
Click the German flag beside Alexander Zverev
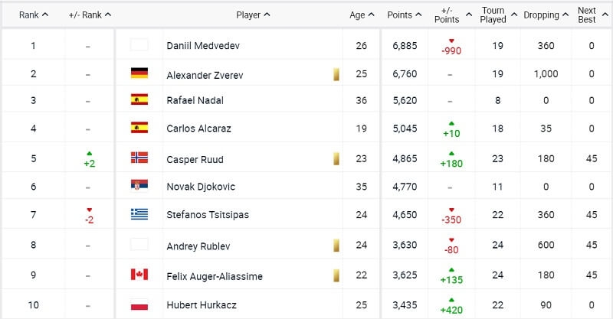[139, 74]
